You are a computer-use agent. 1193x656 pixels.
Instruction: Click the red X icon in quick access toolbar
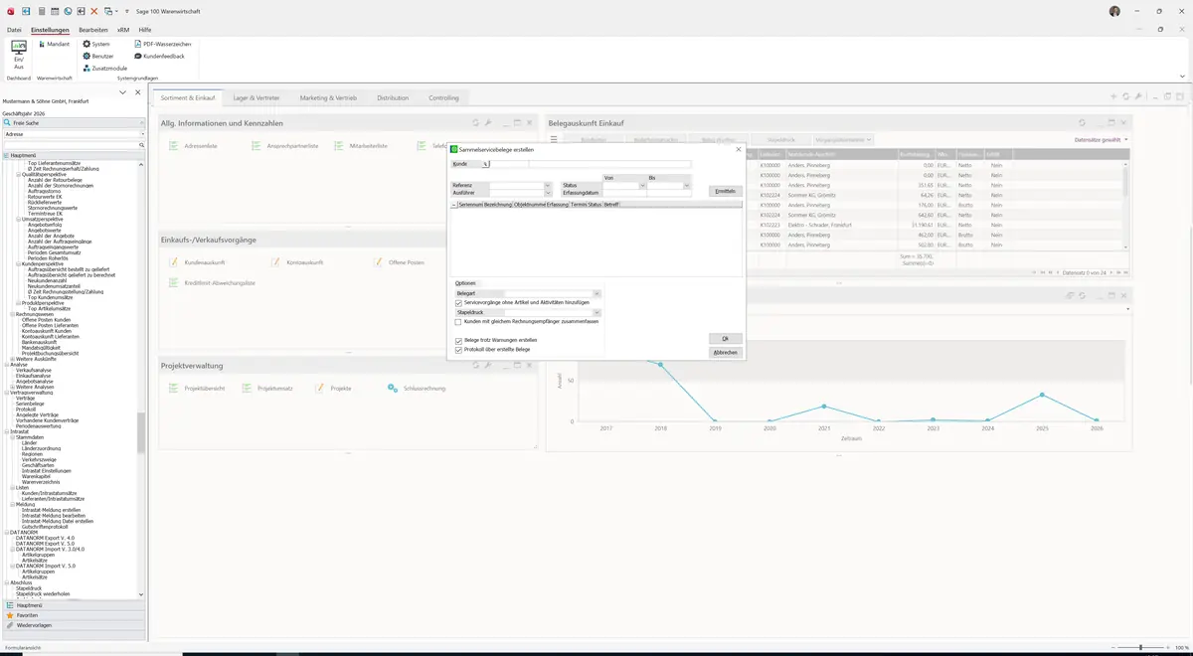(x=93, y=11)
